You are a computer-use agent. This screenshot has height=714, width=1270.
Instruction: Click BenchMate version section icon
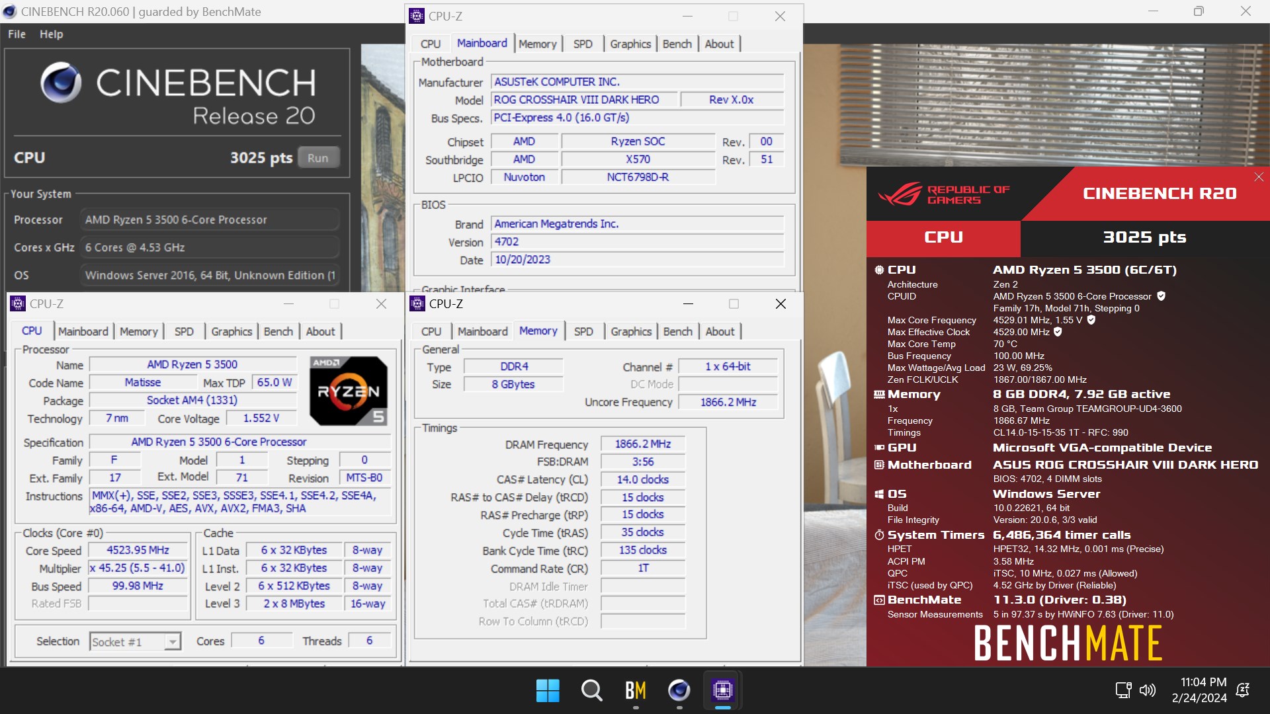pyautogui.click(x=879, y=600)
